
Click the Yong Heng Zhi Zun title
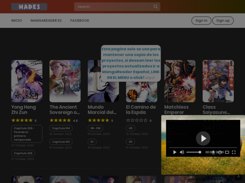24,109
